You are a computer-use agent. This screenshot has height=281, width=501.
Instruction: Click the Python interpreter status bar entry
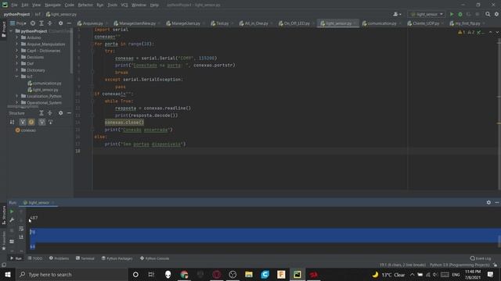(x=460, y=265)
